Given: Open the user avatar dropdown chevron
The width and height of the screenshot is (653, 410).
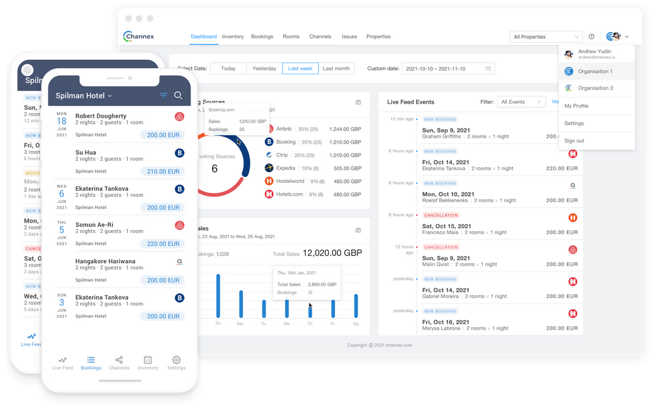Looking at the screenshot, I should 626,36.
